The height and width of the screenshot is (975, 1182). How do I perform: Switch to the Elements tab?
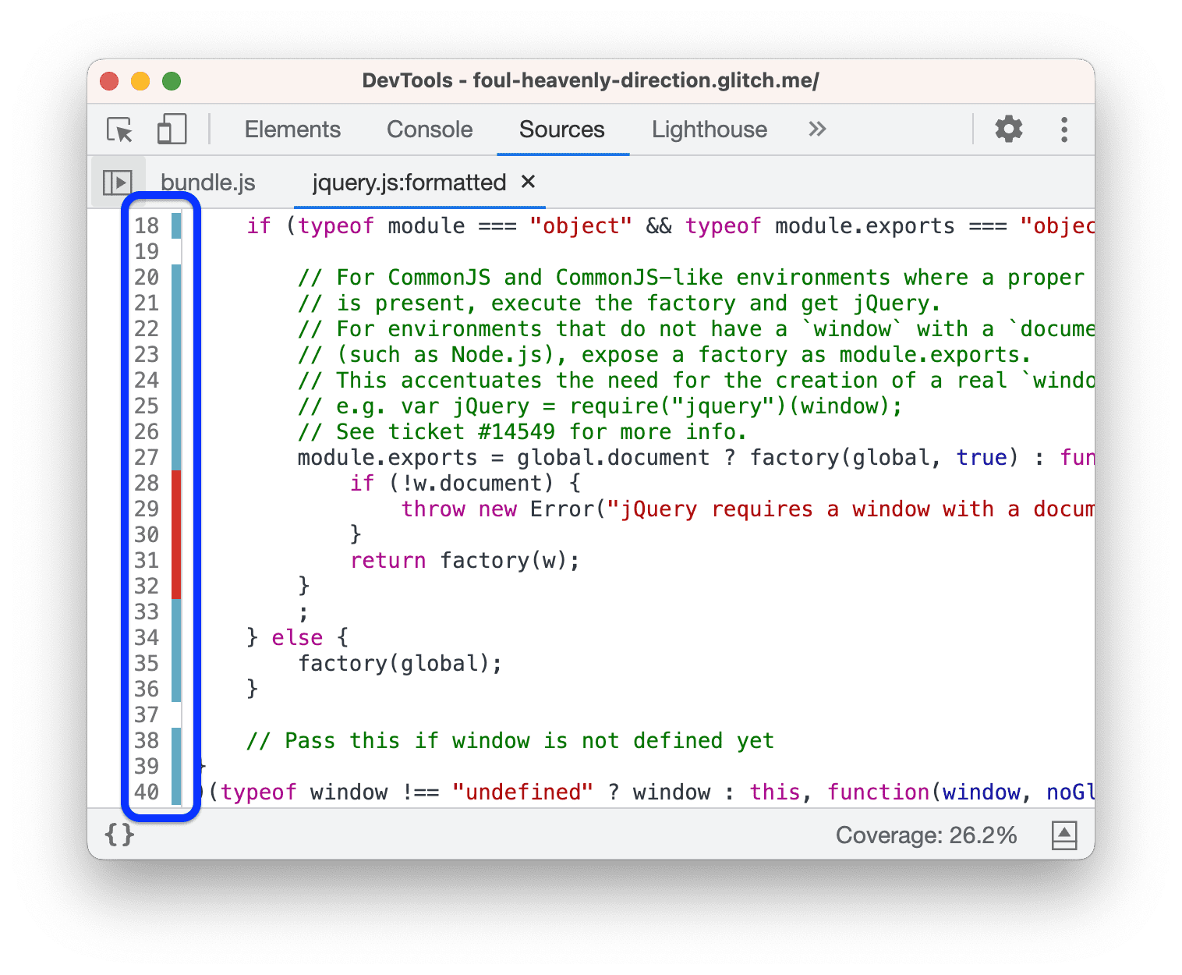292,129
